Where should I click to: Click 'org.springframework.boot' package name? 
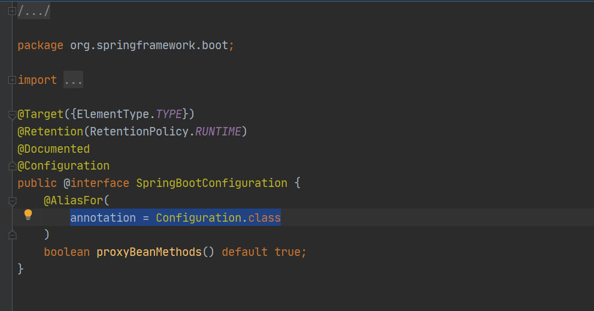[149, 46]
